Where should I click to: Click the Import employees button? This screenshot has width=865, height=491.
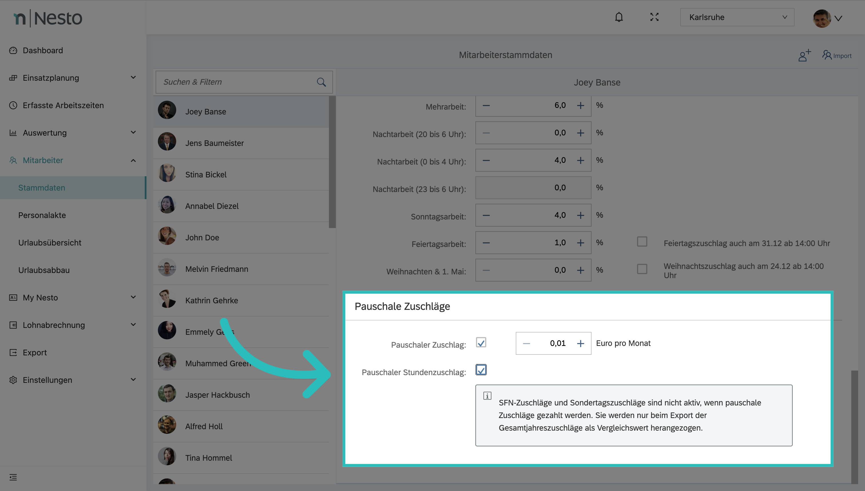[x=837, y=55]
